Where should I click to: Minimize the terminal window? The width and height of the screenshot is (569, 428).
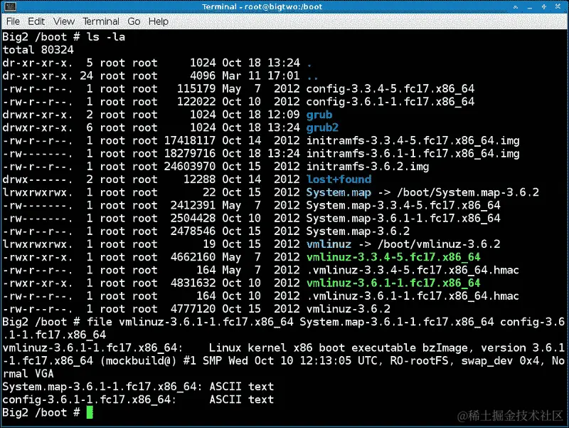point(530,6)
